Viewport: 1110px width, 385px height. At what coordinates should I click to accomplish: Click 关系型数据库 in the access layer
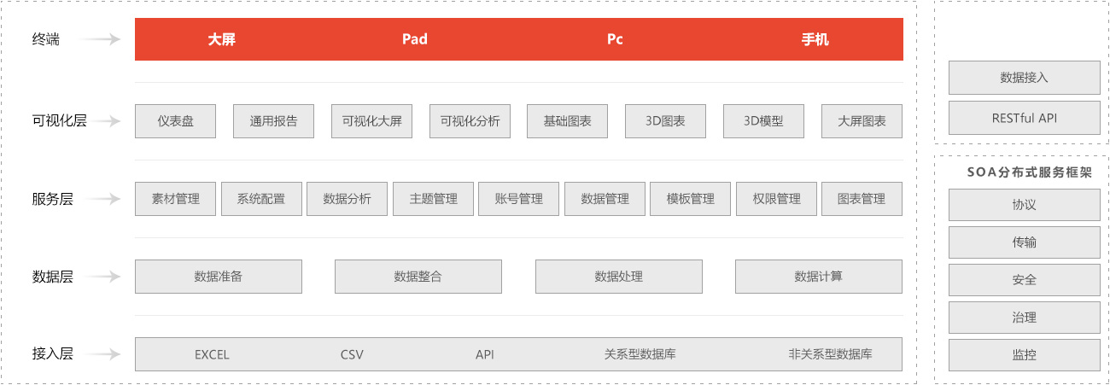(640, 354)
